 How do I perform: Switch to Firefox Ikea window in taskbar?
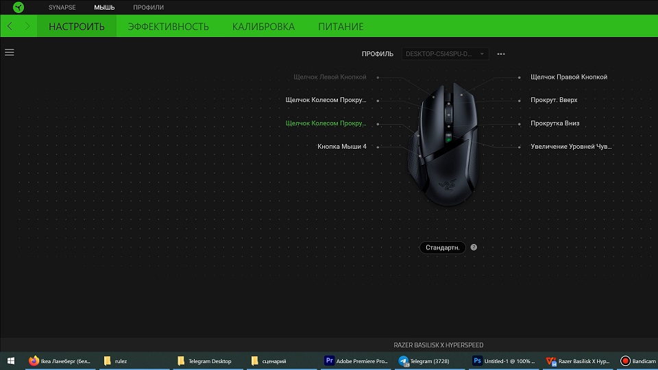pyautogui.click(x=60, y=361)
